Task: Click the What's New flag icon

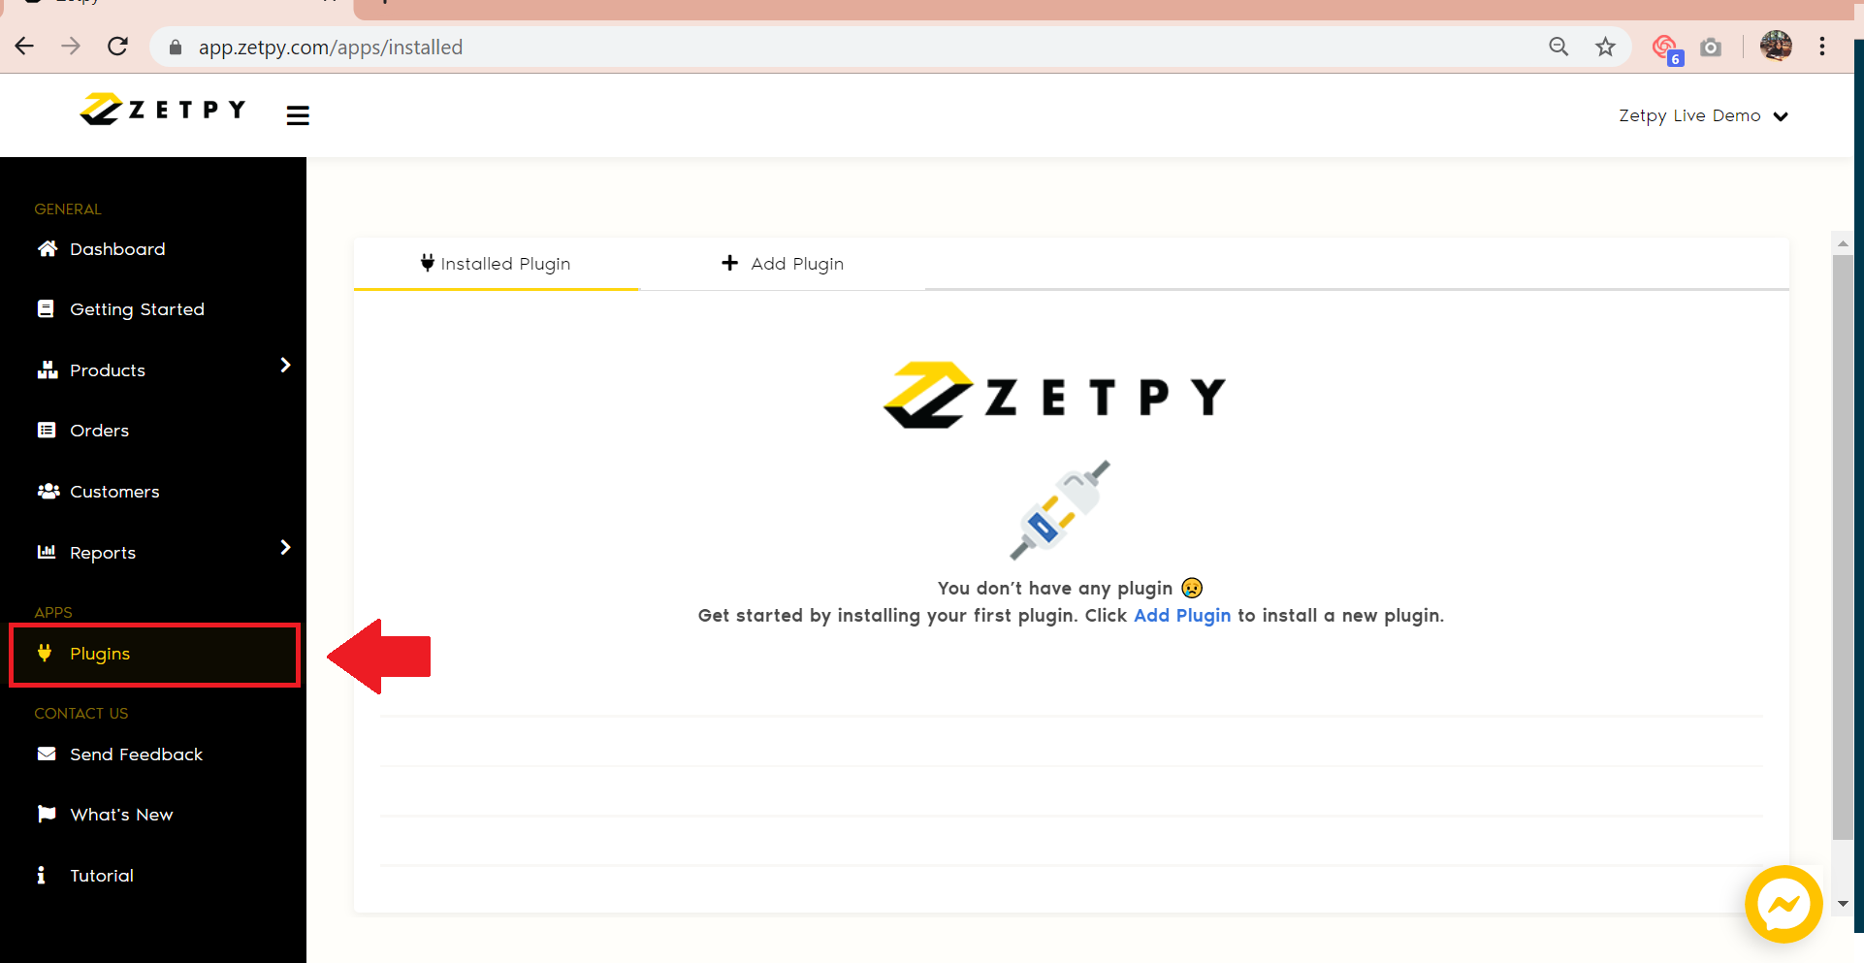Action: [47, 814]
